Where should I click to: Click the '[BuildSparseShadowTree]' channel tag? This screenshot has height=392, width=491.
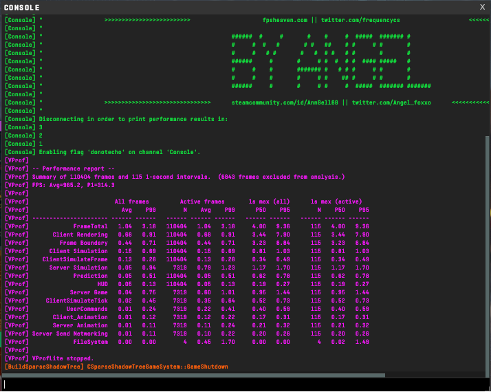(44, 367)
